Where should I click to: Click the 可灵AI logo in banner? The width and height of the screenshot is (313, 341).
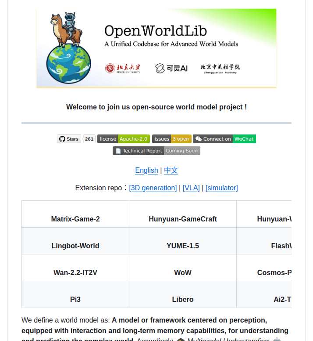(171, 68)
